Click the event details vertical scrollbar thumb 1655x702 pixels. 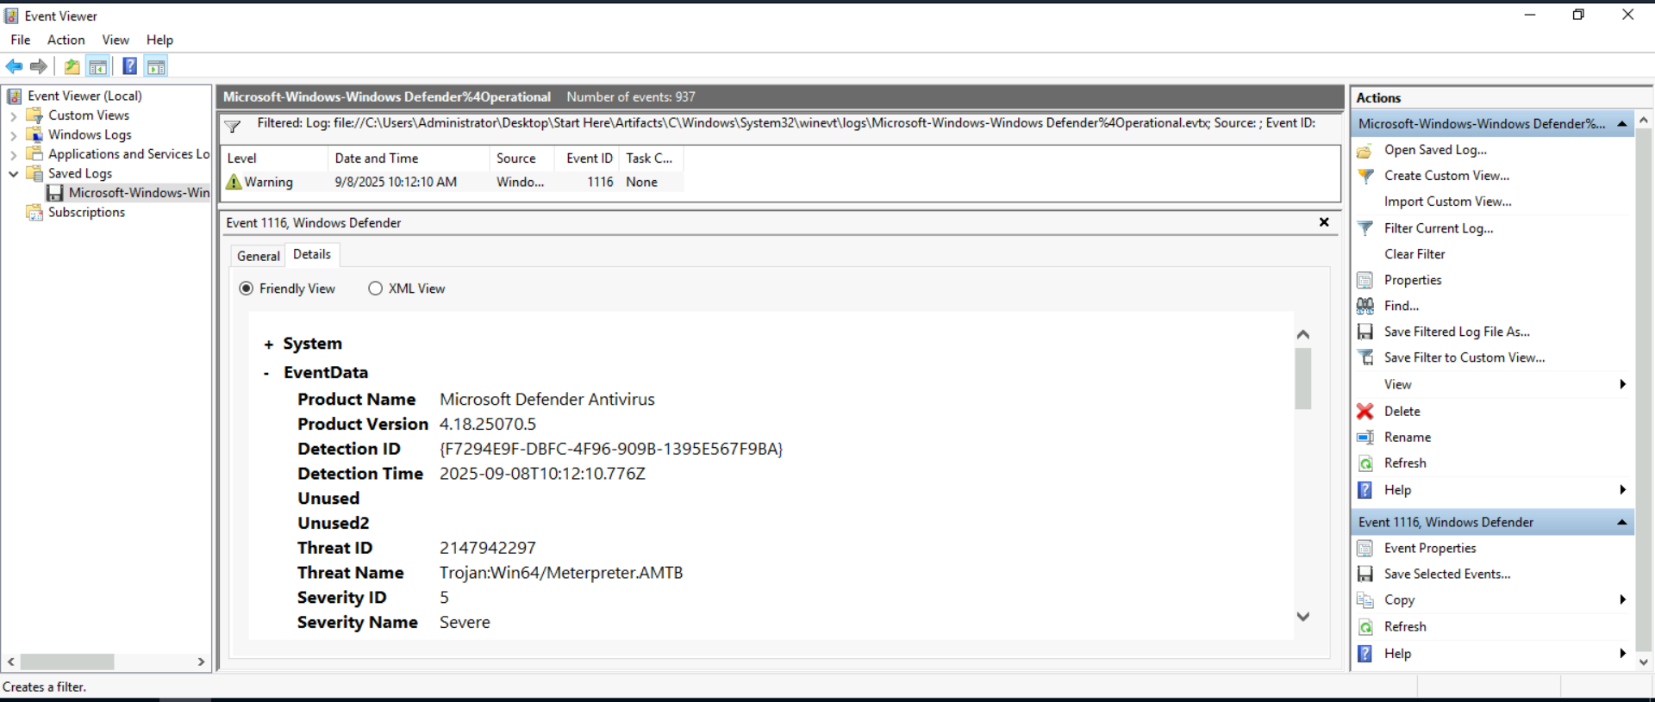[x=1303, y=378]
